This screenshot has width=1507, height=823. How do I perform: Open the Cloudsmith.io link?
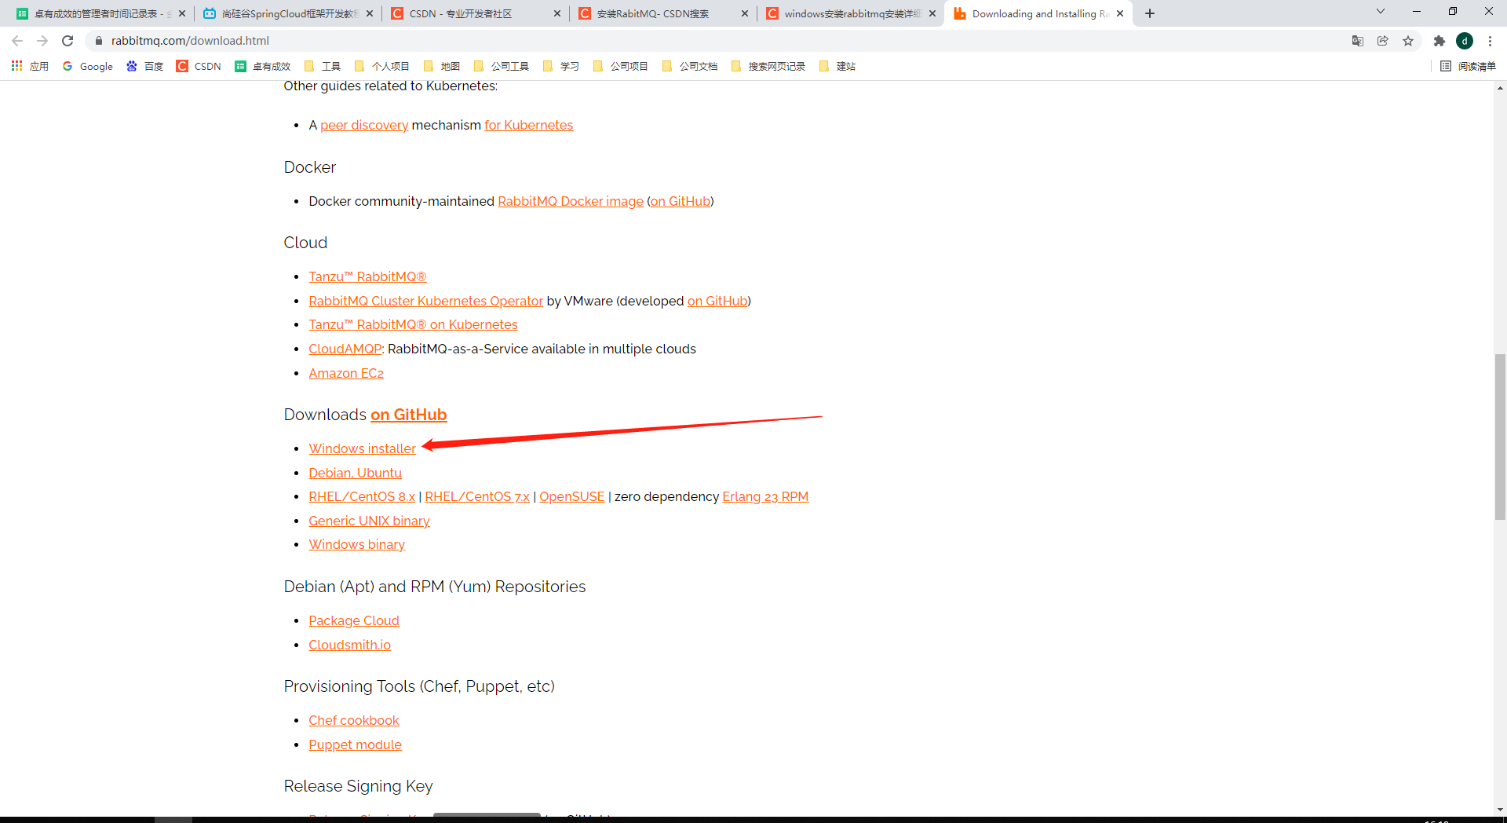[349, 645]
